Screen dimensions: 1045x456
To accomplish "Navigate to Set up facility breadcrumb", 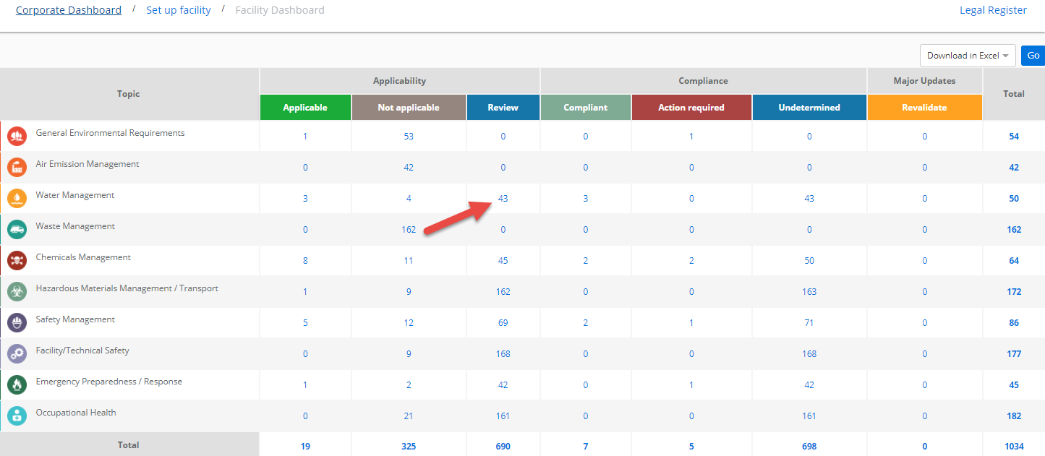I will tap(179, 10).
